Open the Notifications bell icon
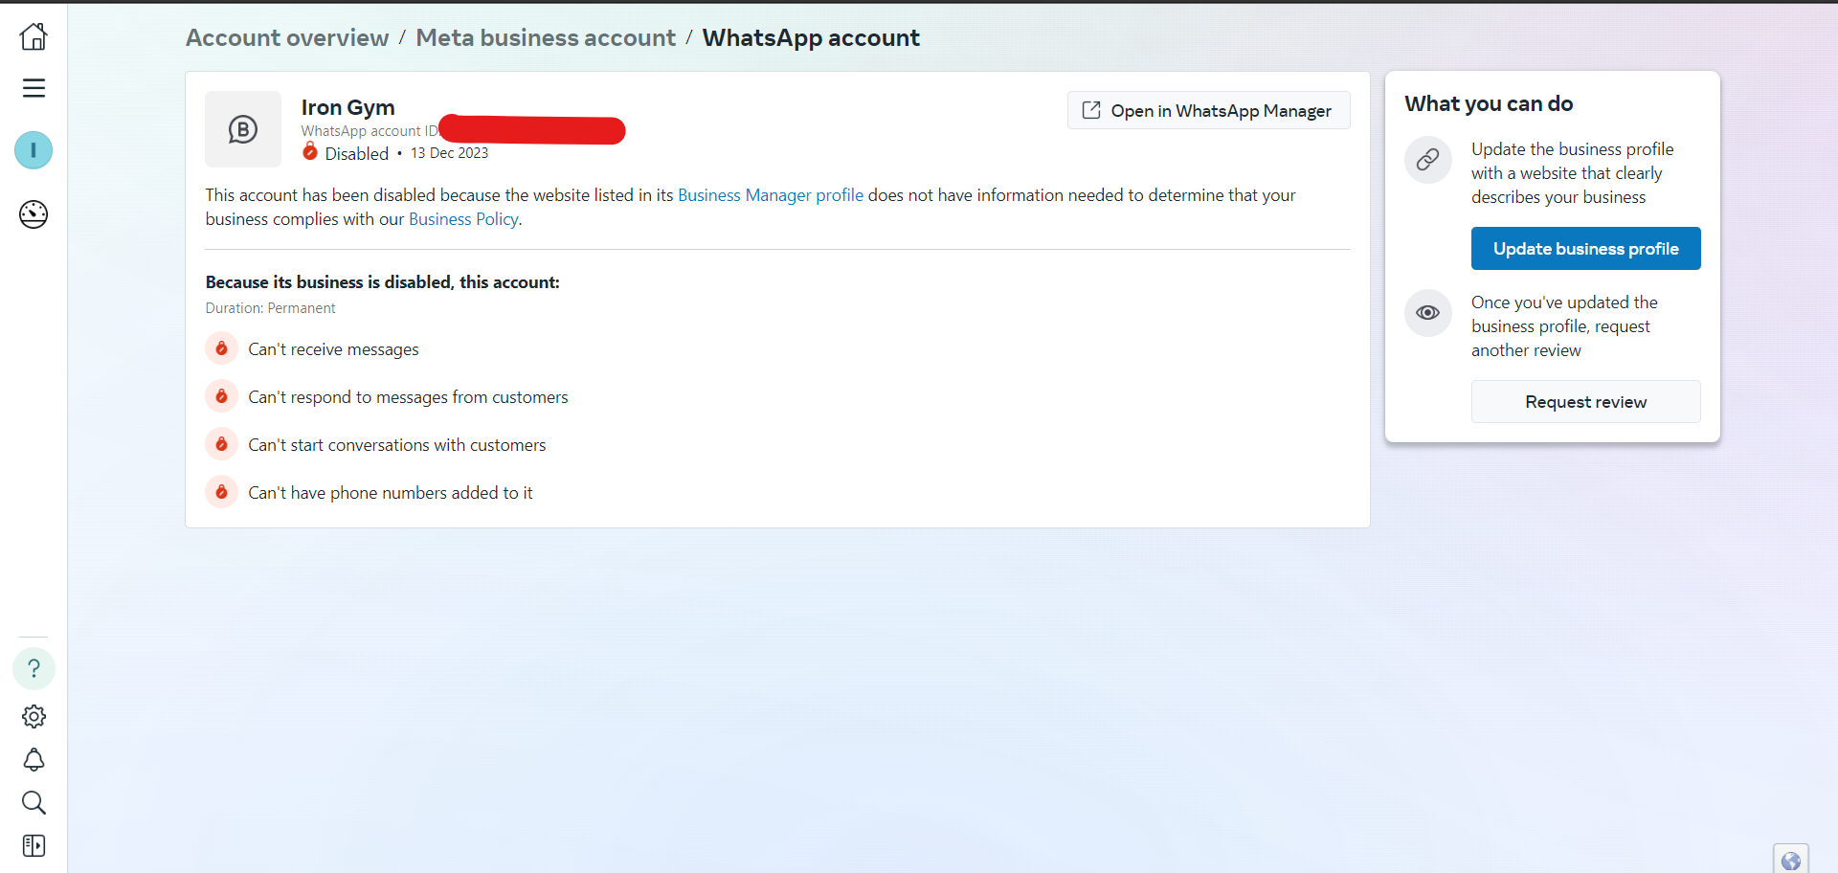This screenshot has width=1838, height=873. [x=34, y=760]
